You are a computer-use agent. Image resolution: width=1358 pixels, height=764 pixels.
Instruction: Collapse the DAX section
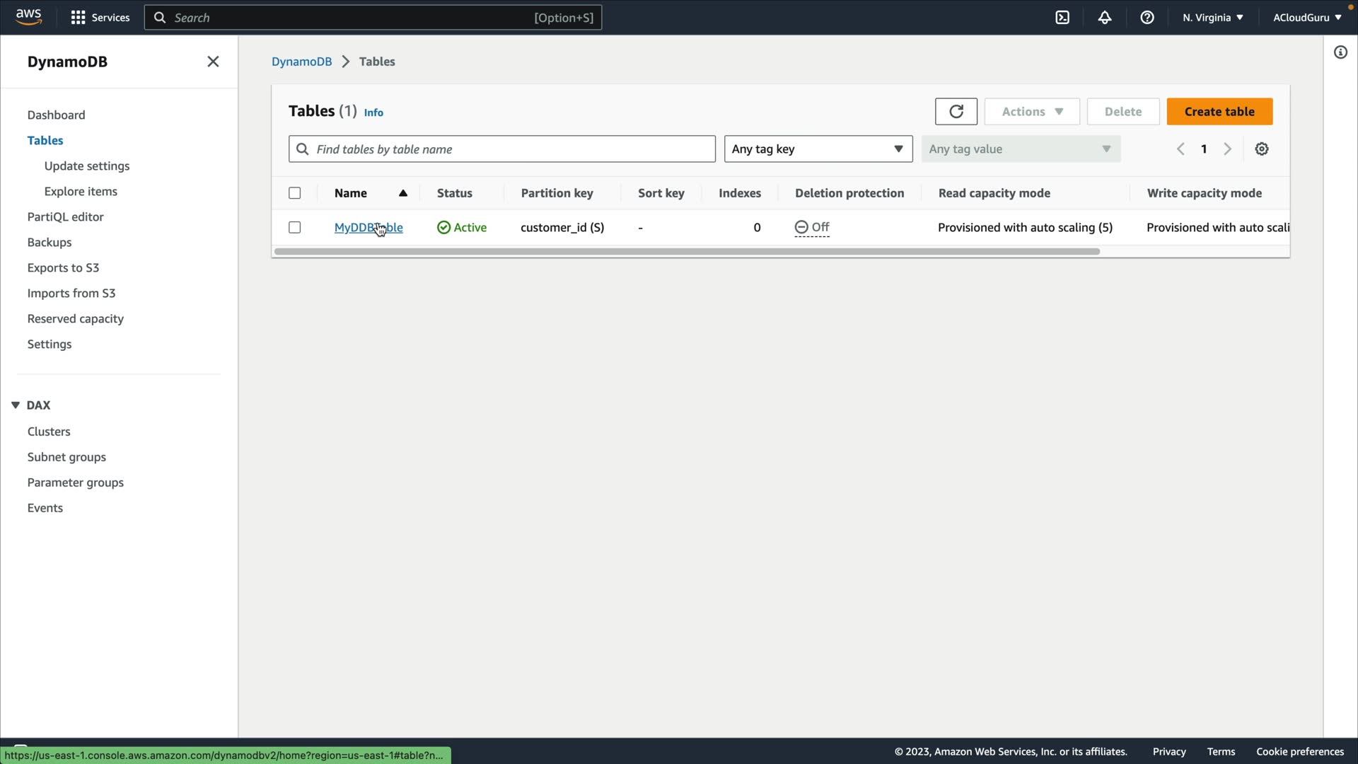coord(16,405)
